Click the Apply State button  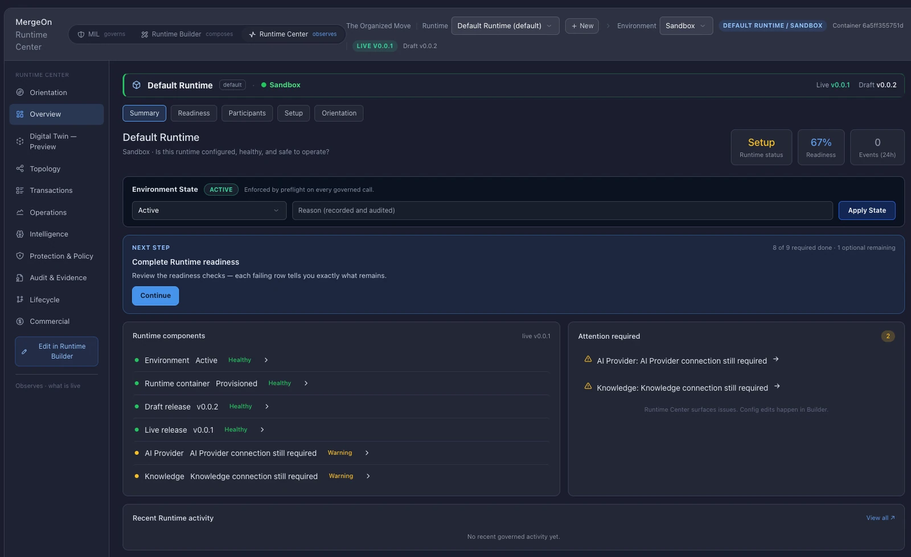[867, 210]
